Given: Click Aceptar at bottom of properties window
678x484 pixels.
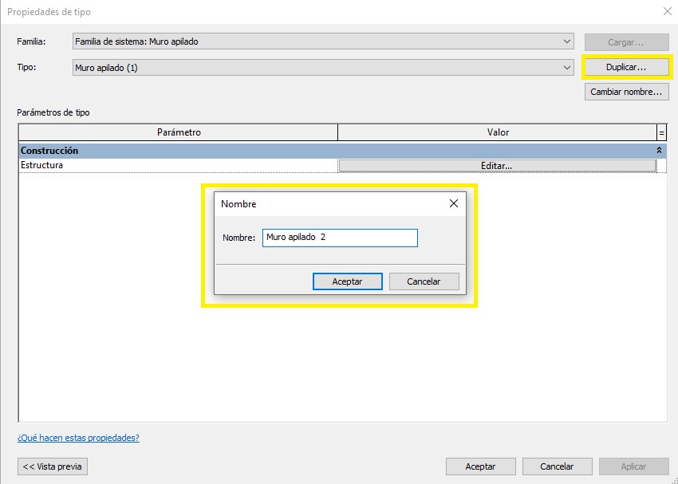Looking at the screenshot, I should (480, 466).
